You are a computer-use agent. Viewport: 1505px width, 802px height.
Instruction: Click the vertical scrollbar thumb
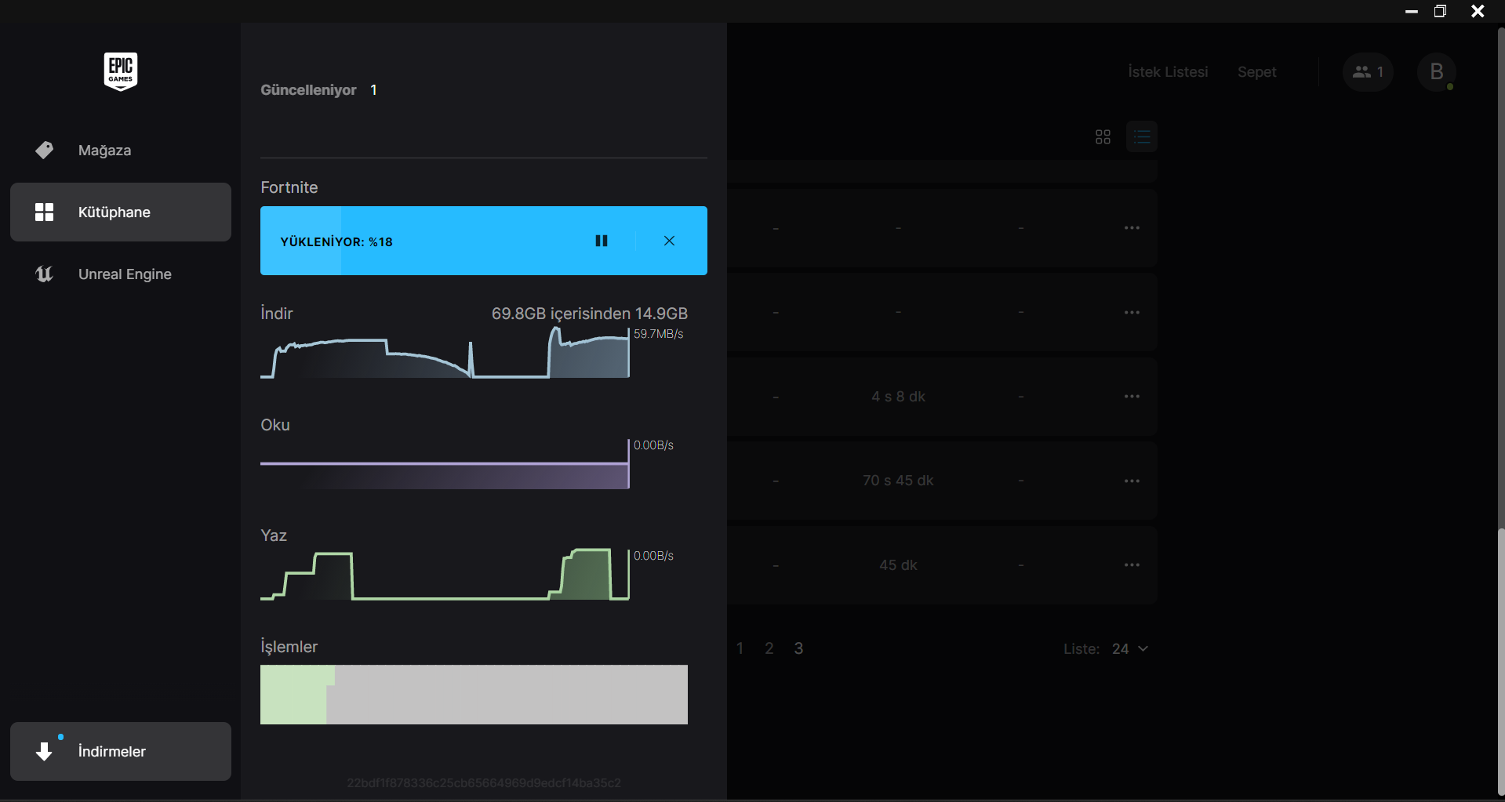tap(1500, 662)
